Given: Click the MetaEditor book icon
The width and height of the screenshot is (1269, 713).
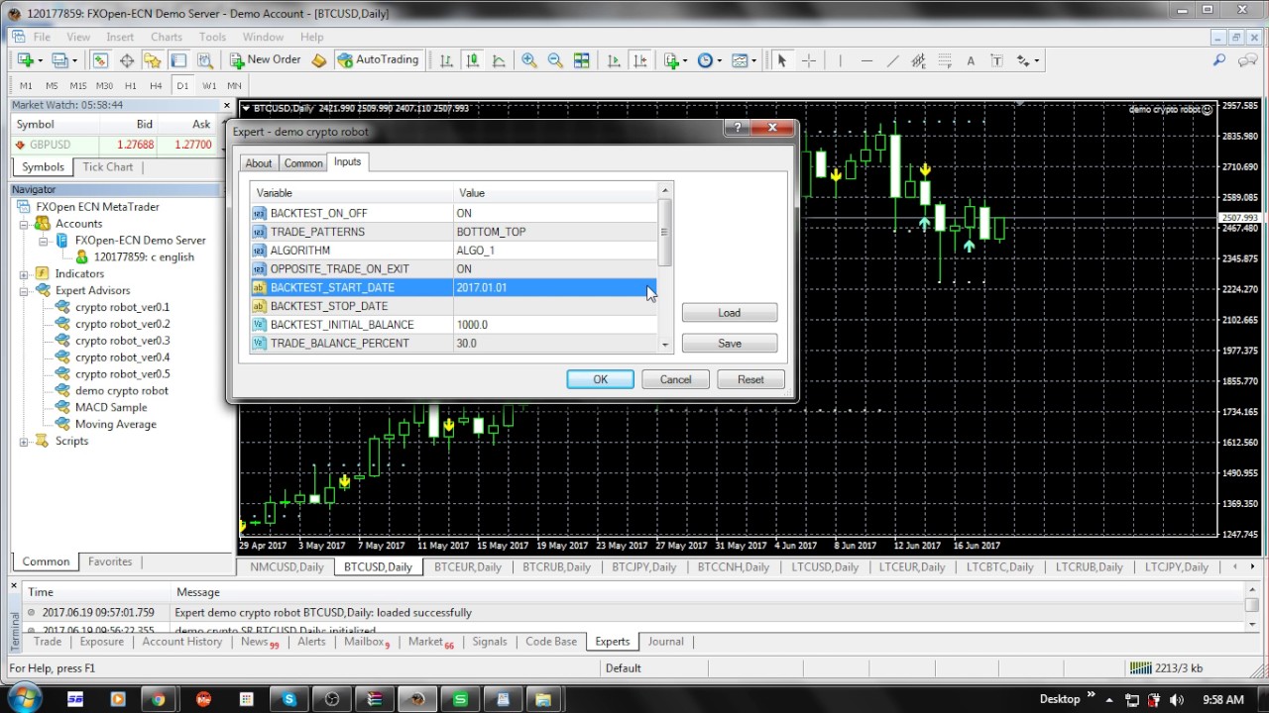Looking at the screenshot, I should click(318, 60).
